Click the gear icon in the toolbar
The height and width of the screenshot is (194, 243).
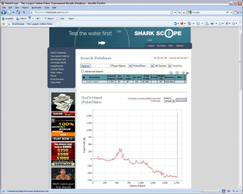(233, 24)
